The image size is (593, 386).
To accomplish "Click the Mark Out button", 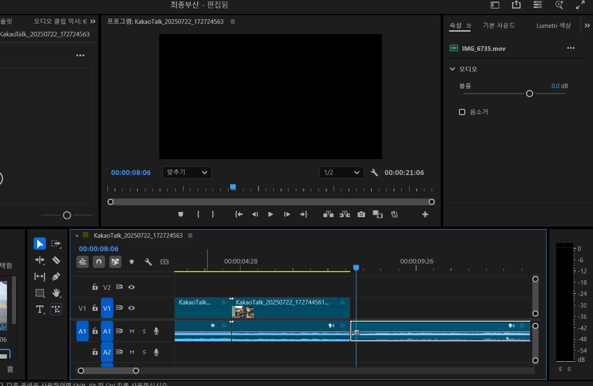I will [213, 214].
